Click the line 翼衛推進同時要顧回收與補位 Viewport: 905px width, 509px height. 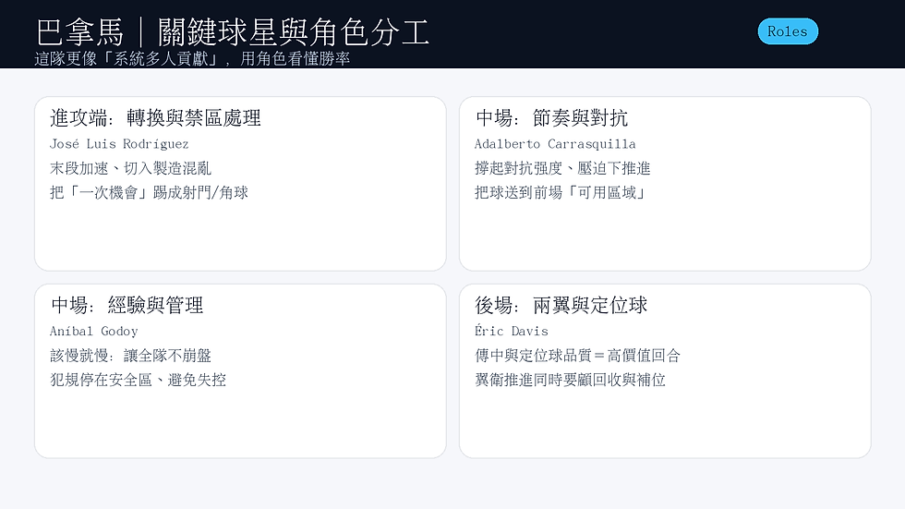[x=571, y=380]
